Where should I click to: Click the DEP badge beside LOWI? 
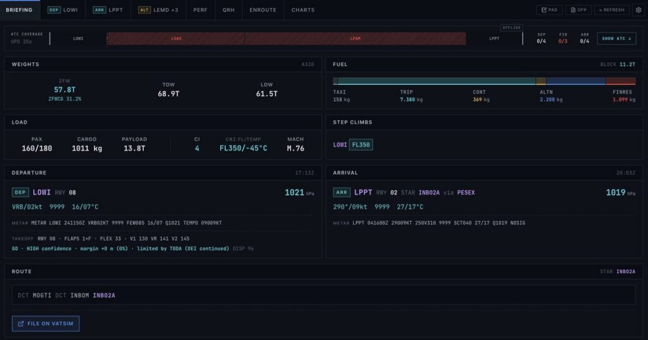point(20,192)
